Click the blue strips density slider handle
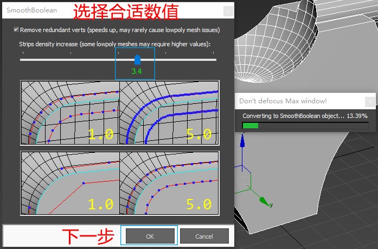The height and width of the screenshot is (249, 378). click(137, 59)
